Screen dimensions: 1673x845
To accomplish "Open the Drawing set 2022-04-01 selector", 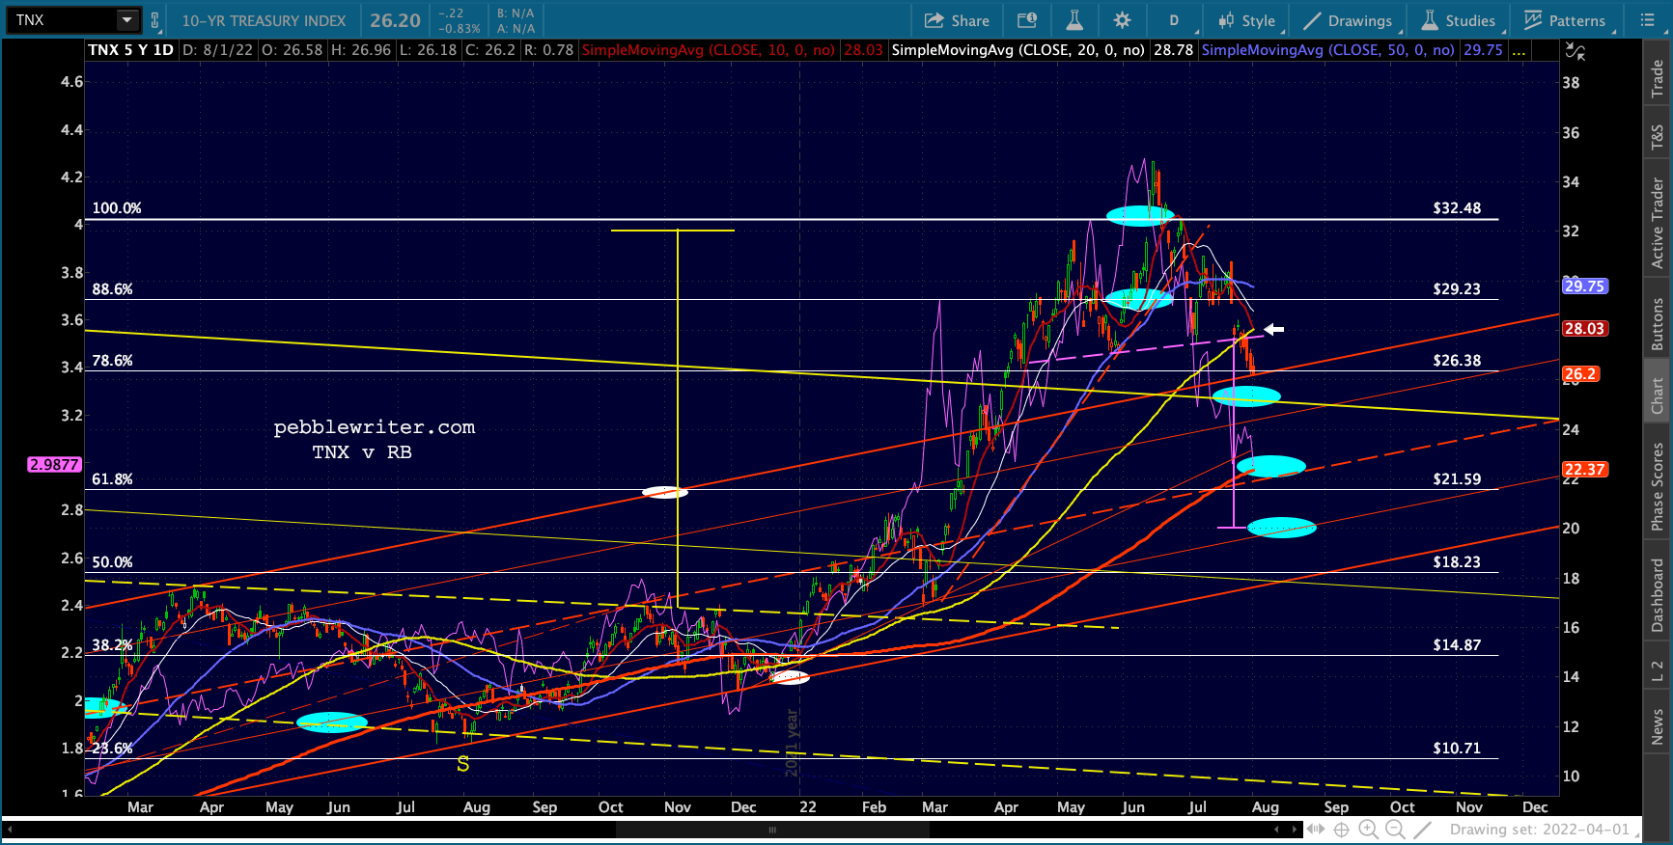I will pos(1541,830).
